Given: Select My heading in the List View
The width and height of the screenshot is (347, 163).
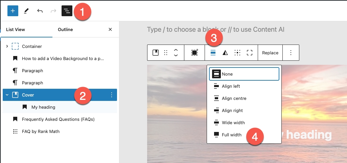Looking at the screenshot, I should [x=43, y=107].
